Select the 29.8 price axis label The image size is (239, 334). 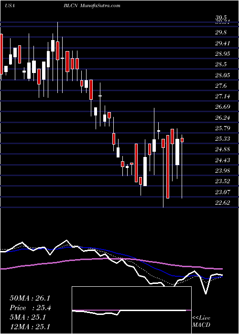221,32
